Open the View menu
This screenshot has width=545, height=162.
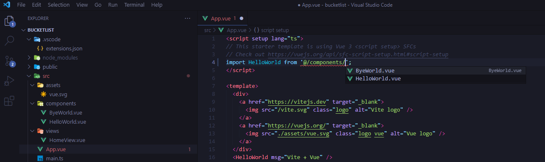coord(82,5)
